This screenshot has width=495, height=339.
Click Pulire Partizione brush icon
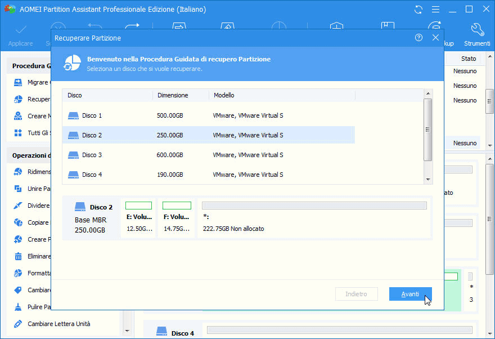click(19, 307)
